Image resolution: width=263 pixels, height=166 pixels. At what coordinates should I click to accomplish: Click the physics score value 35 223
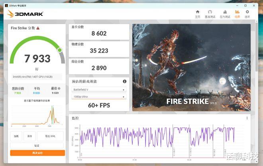coord(99,51)
